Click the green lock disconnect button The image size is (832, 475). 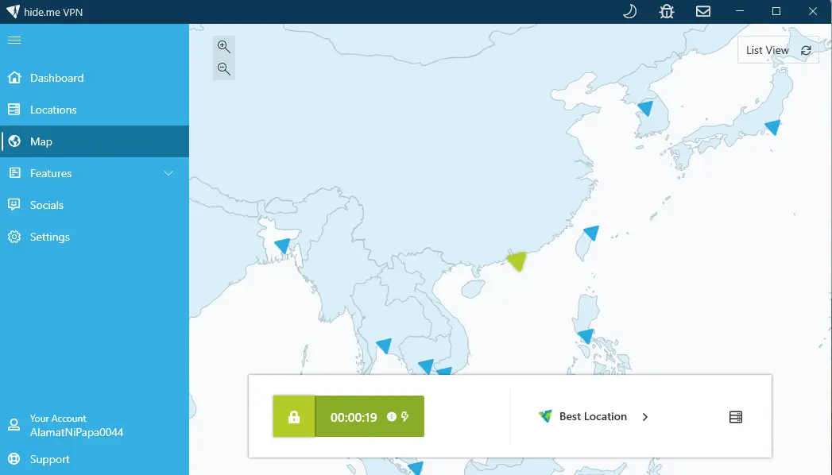pos(294,417)
